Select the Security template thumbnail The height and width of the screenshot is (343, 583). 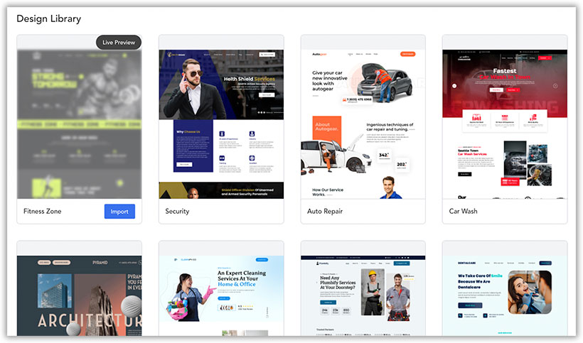click(x=221, y=124)
